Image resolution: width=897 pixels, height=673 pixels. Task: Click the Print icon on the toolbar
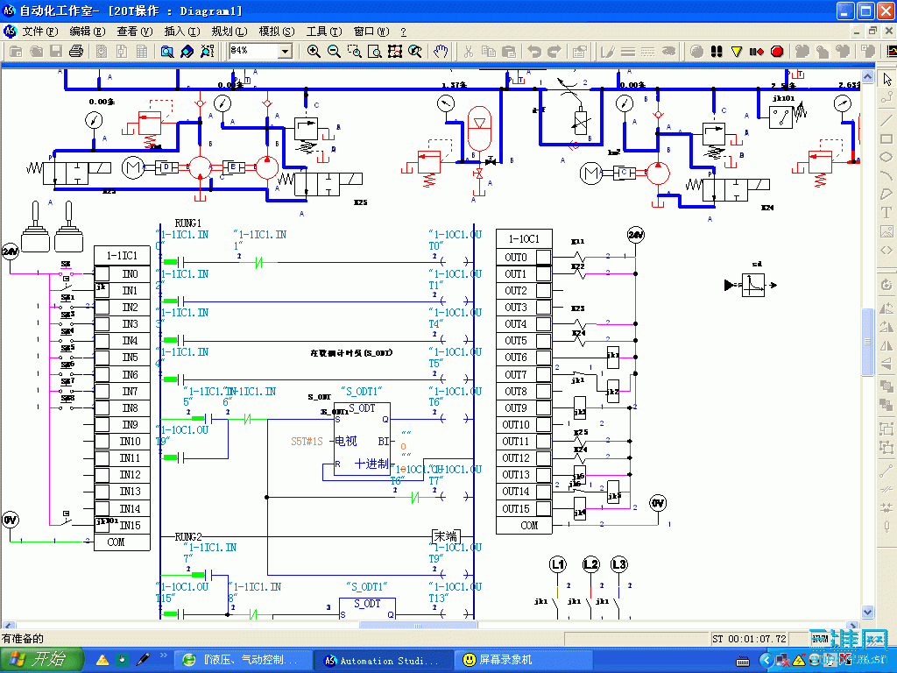point(77,51)
